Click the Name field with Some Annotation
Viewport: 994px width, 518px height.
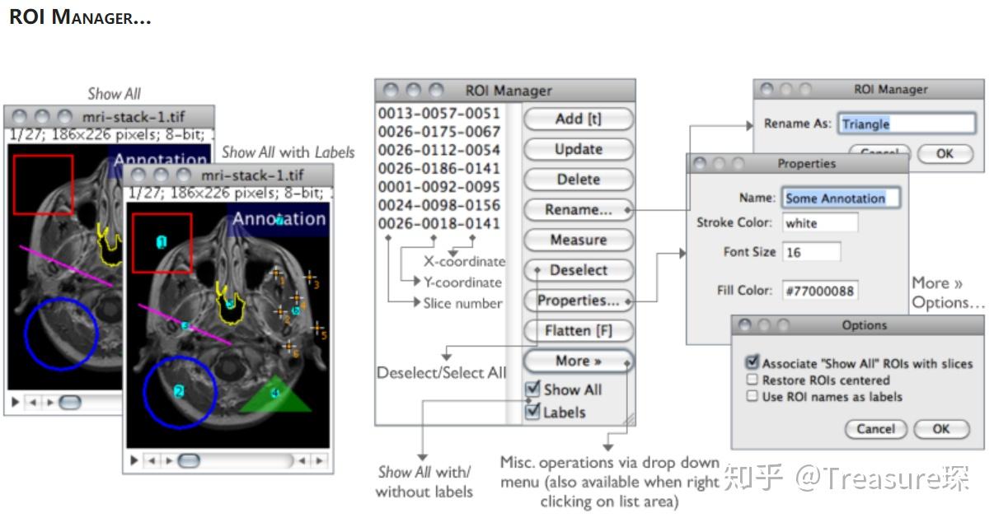841,198
